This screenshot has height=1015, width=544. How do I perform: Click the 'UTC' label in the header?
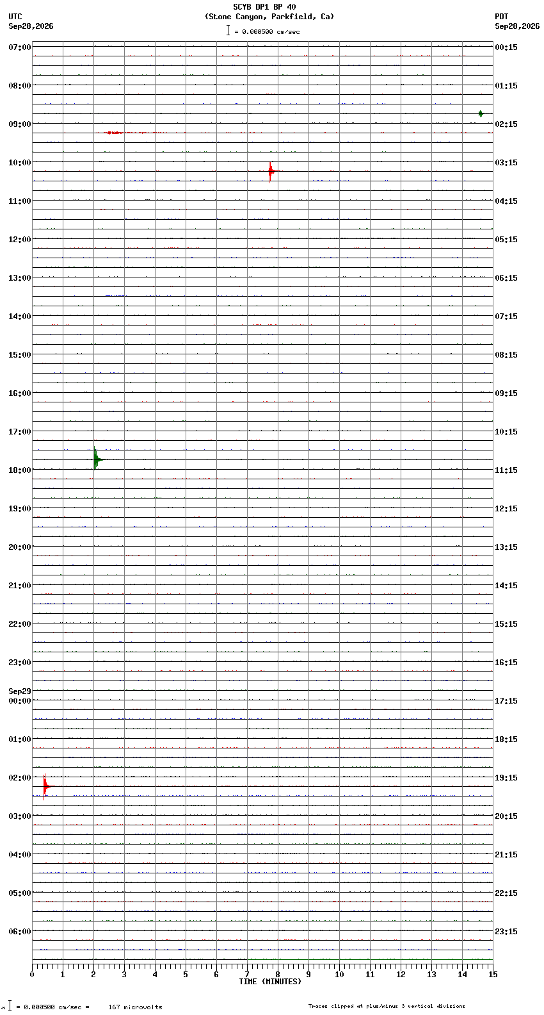tap(15, 17)
